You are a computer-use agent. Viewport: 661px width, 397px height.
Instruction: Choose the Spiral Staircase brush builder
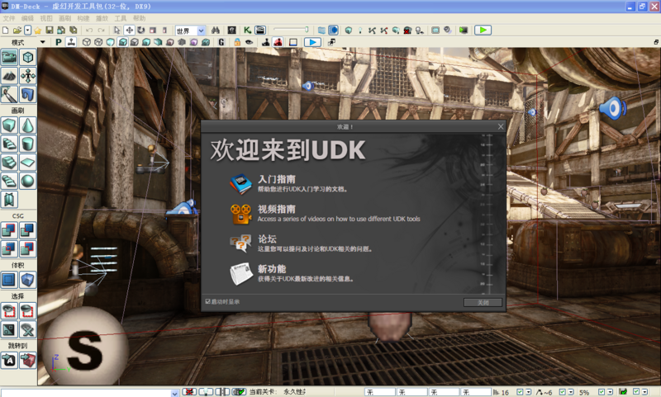pyautogui.click(x=9, y=181)
